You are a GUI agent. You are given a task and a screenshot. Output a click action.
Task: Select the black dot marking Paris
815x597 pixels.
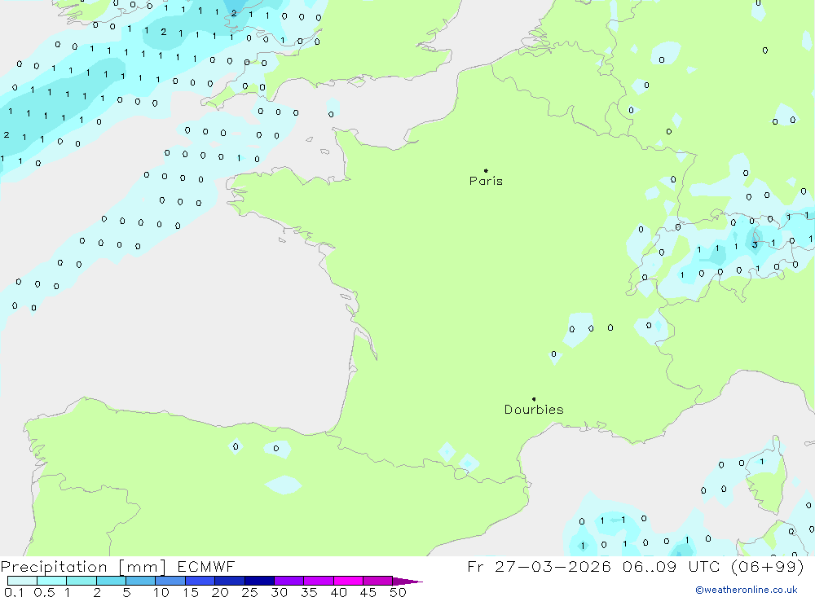click(486, 170)
